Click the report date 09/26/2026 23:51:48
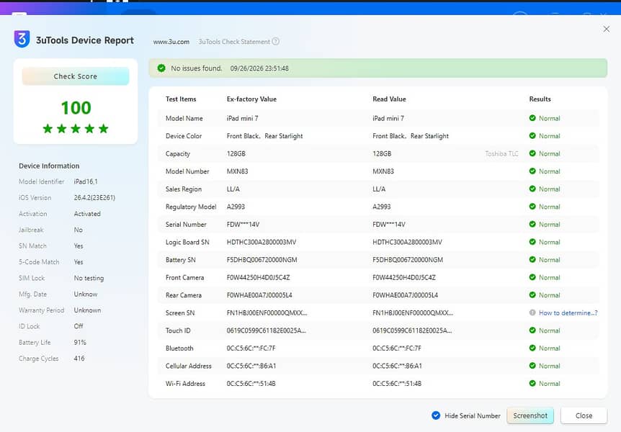 pyautogui.click(x=259, y=68)
